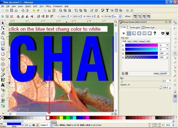Select the Bezier pen tool

(3, 75)
